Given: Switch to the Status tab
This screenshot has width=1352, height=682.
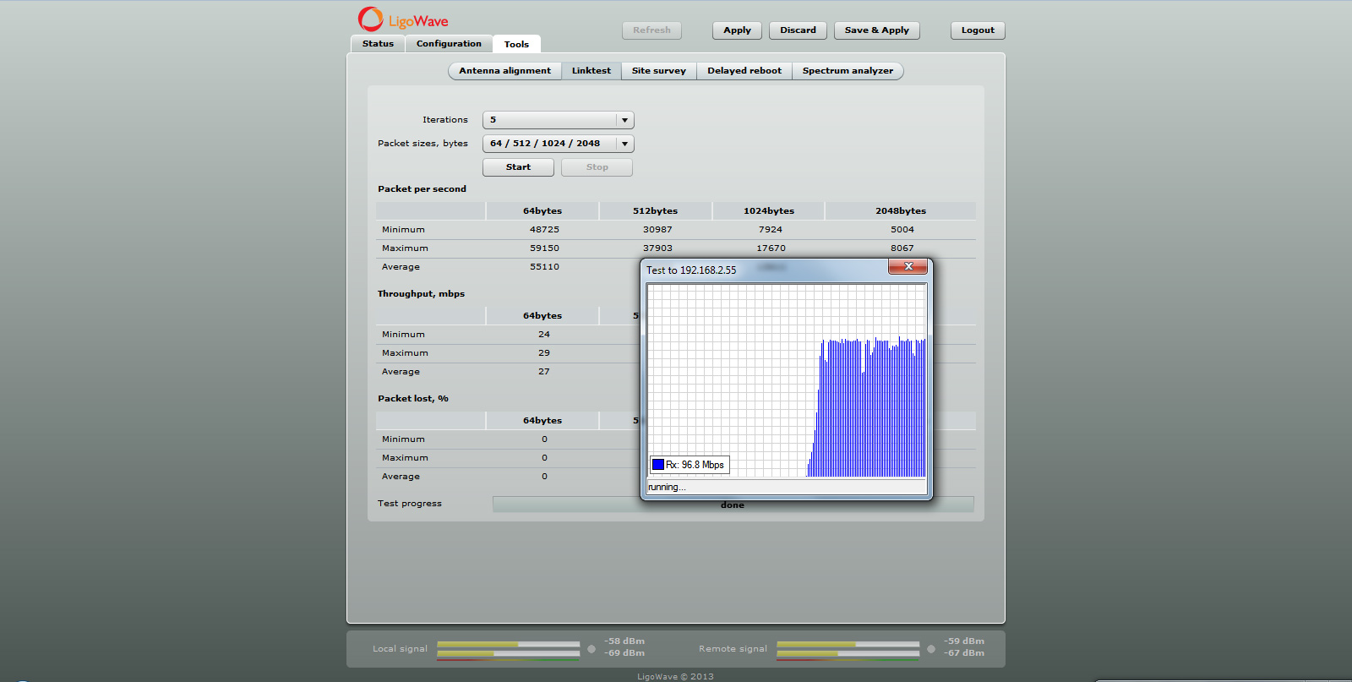Looking at the screenshot, I should [378, 44].
